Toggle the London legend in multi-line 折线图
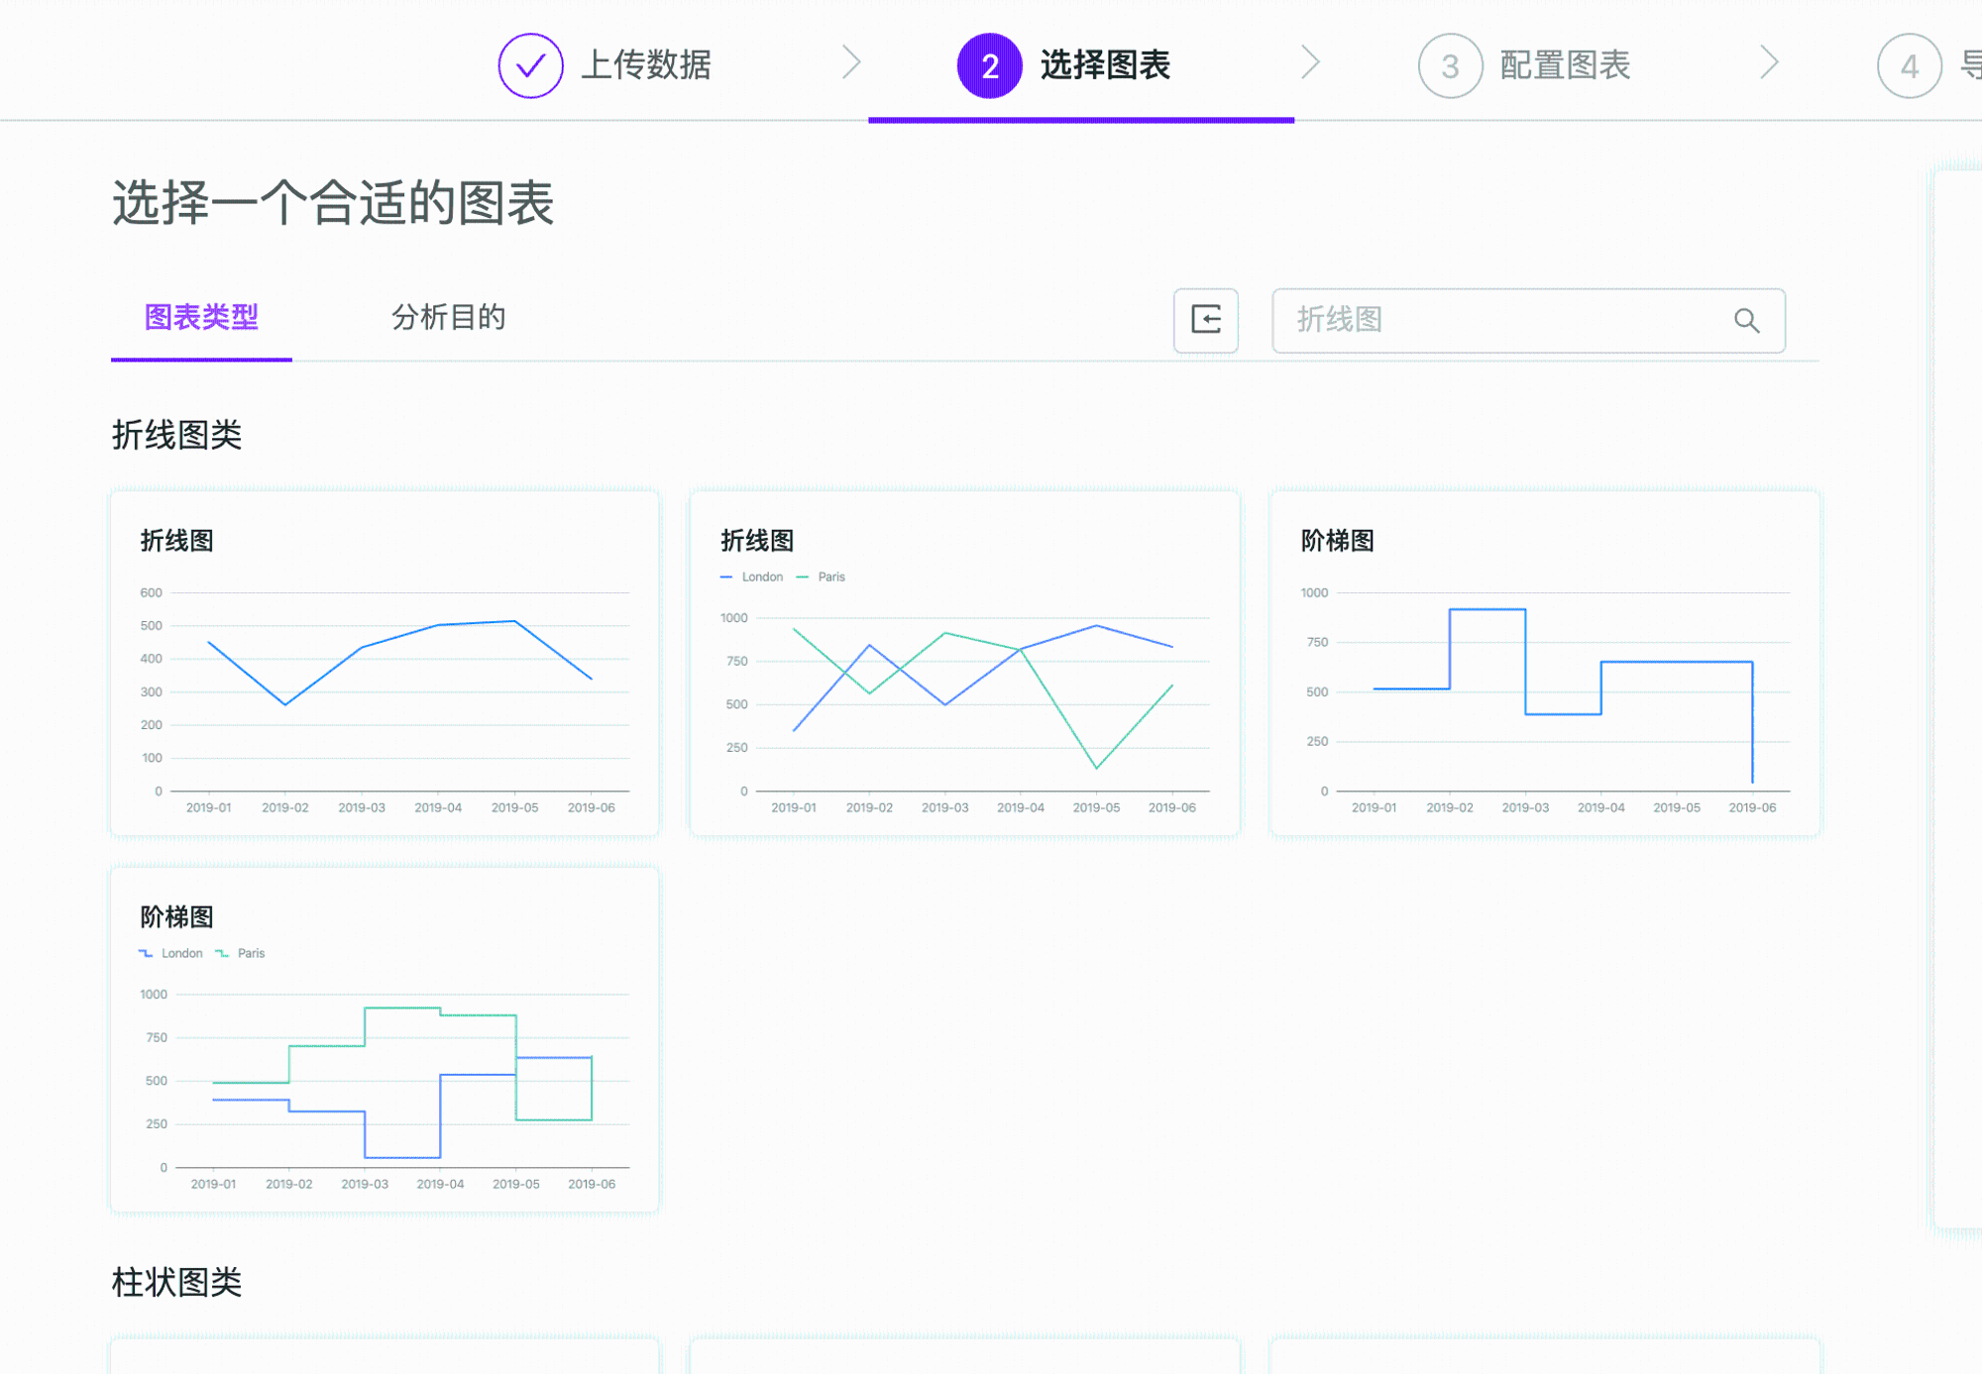The image size is (1982, 1374). (752, 577)
